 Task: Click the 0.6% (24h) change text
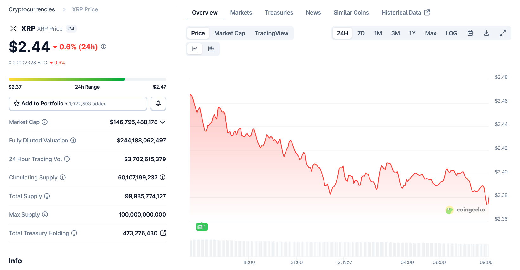[x=78, y=47]
